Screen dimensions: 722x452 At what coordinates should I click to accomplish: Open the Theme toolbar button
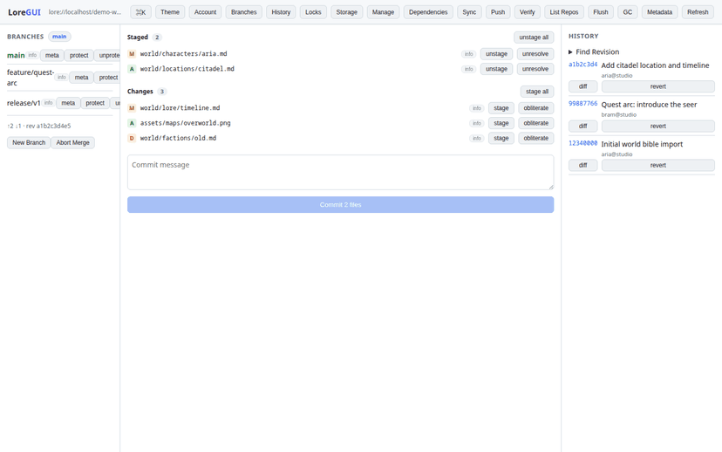click(170, 12)
